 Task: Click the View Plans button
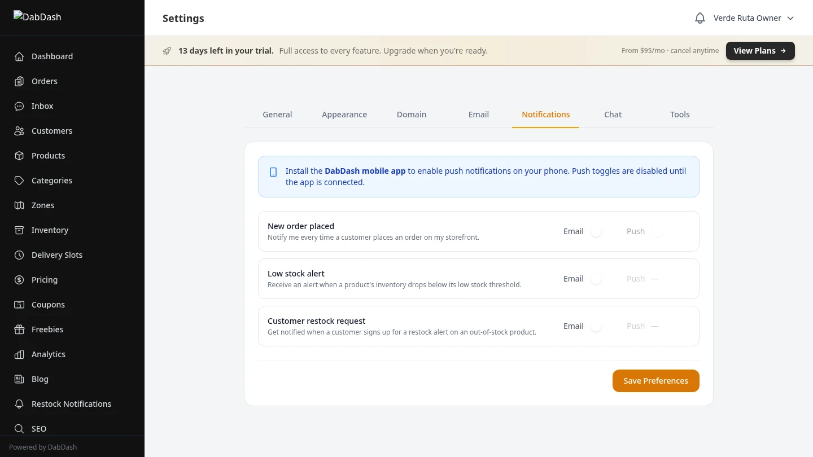pyautogui.click(x=760, y=50)
